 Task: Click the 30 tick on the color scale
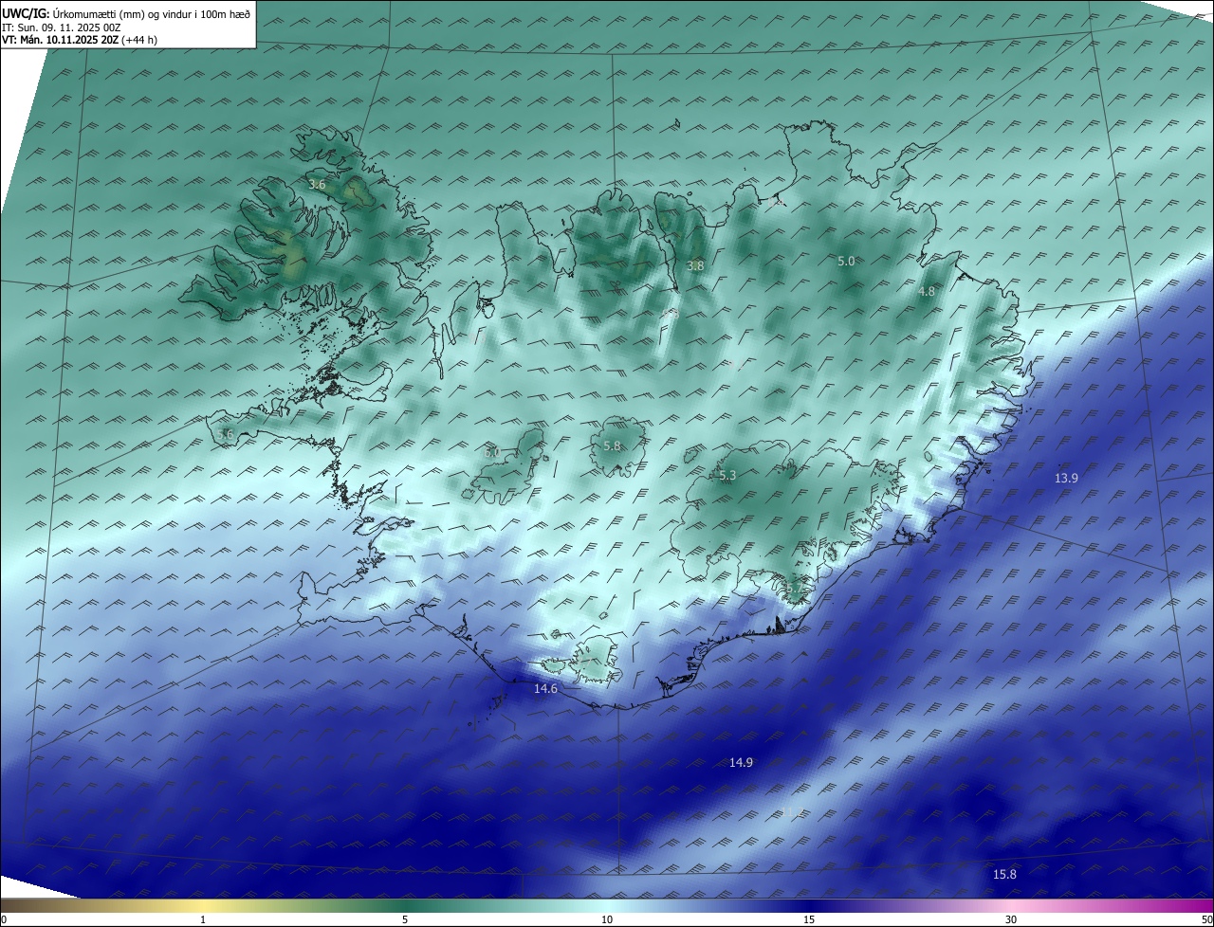tap(1011, 919)
